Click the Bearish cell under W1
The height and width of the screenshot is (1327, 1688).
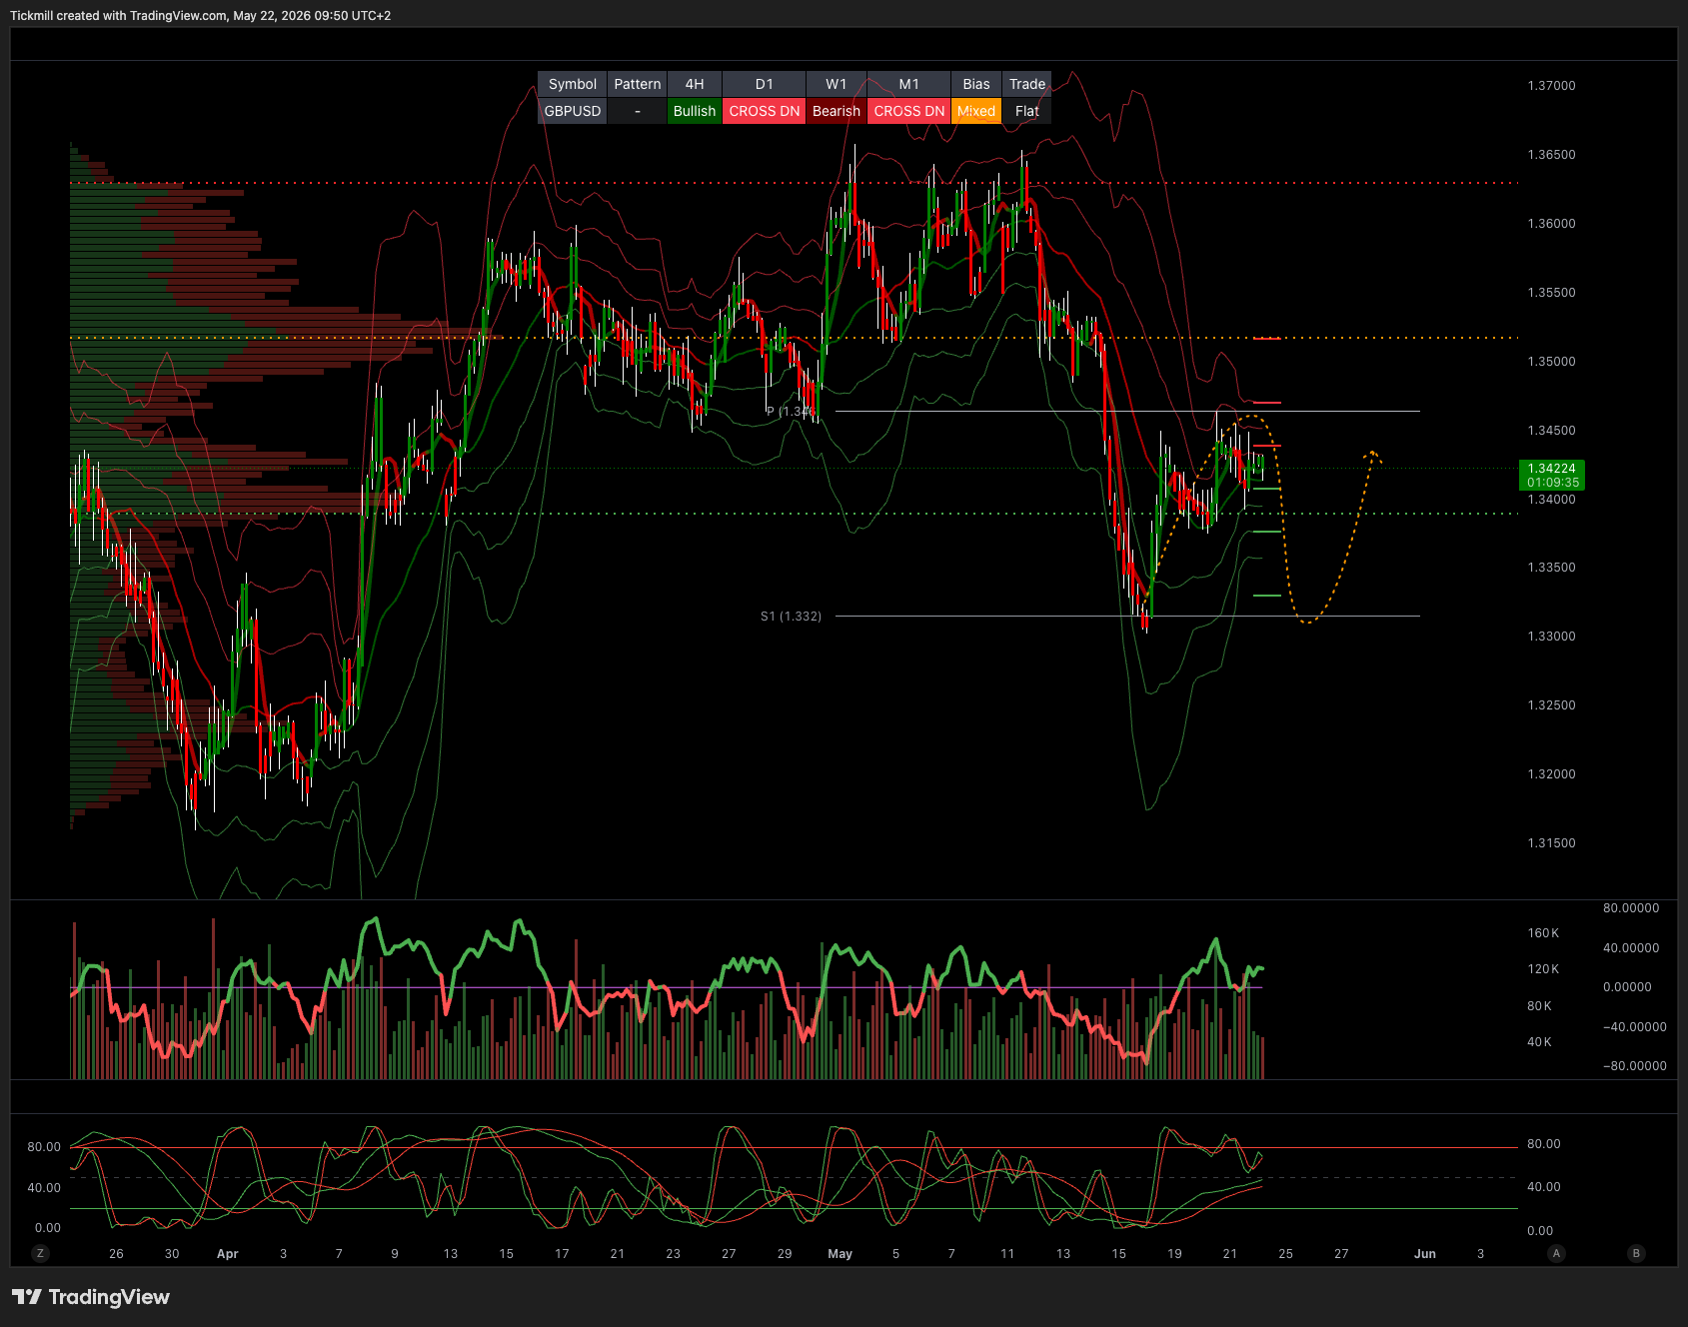(837, 111)
